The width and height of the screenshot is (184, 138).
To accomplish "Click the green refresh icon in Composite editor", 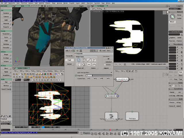I will (74, 51).
